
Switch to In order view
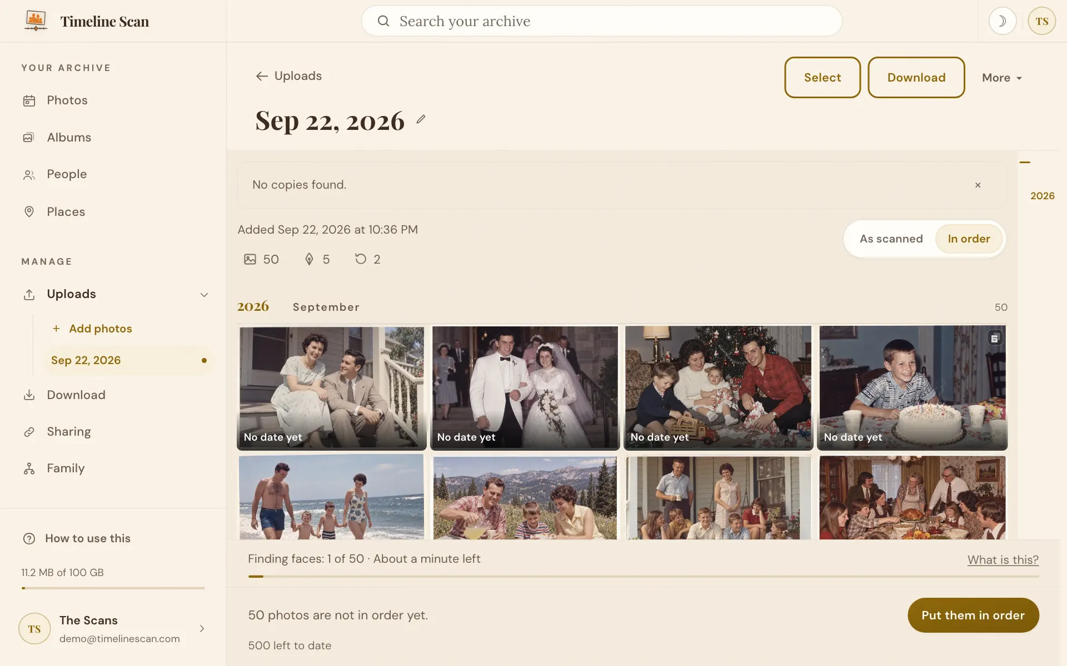(x=969, y=239)
